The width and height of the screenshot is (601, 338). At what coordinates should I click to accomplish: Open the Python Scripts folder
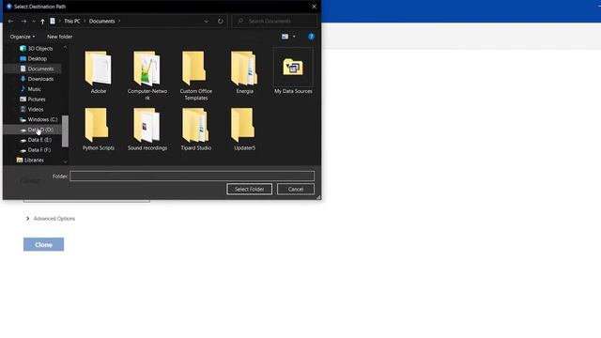point(98,130)
